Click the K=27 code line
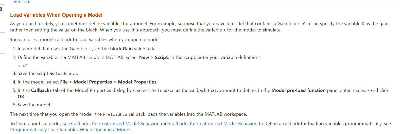Image resolution: width=401 pixels, height=134 pixels. [22, 65]
